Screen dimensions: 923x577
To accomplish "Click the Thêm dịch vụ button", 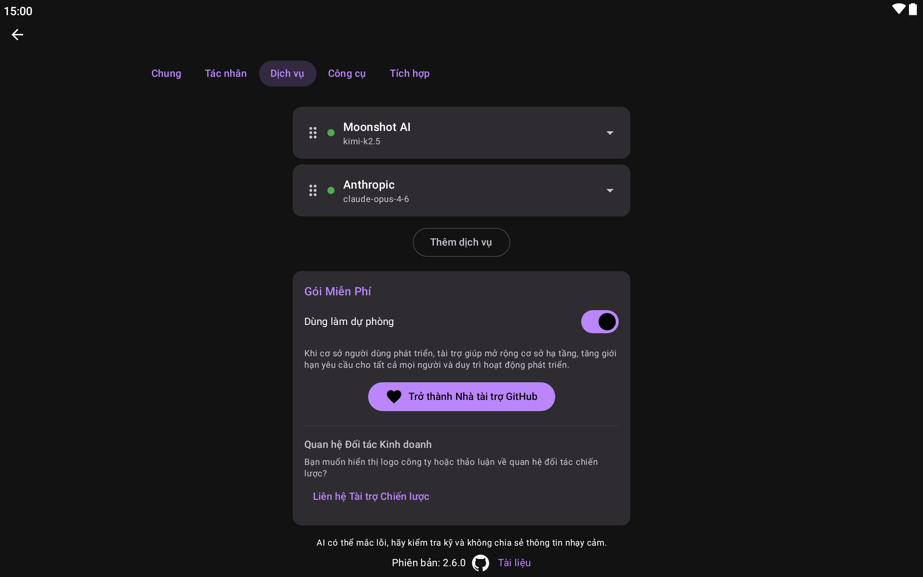I will pos(461,242).
